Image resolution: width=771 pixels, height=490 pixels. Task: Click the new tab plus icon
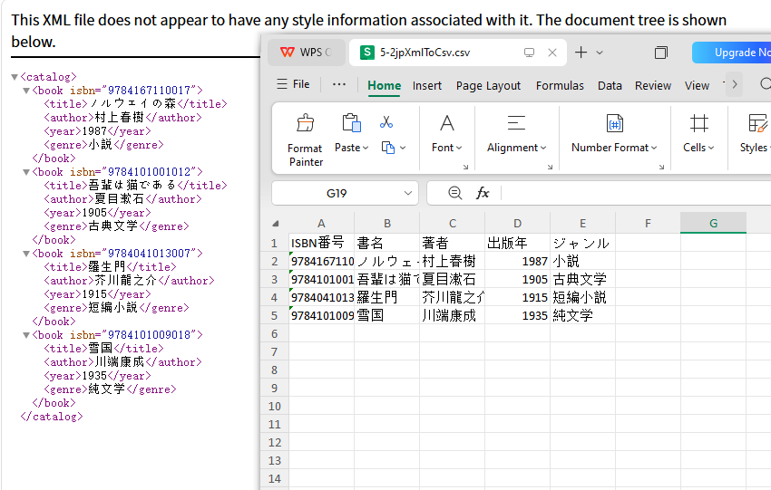pos(581,52)
